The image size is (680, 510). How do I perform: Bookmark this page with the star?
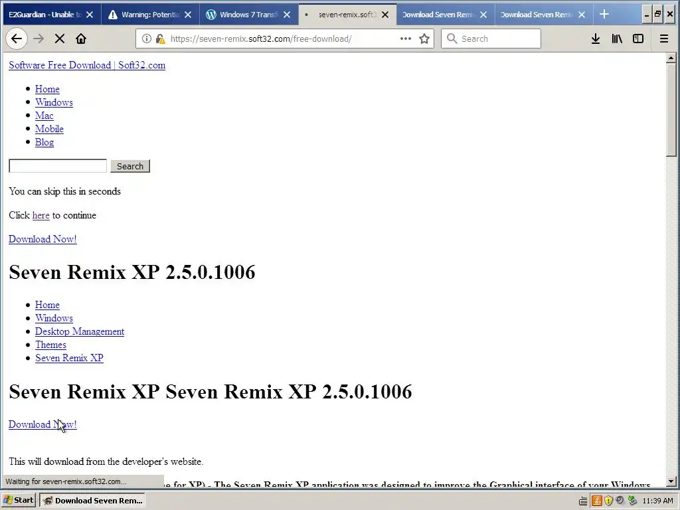pyautogui.click(x=424, y=39)
